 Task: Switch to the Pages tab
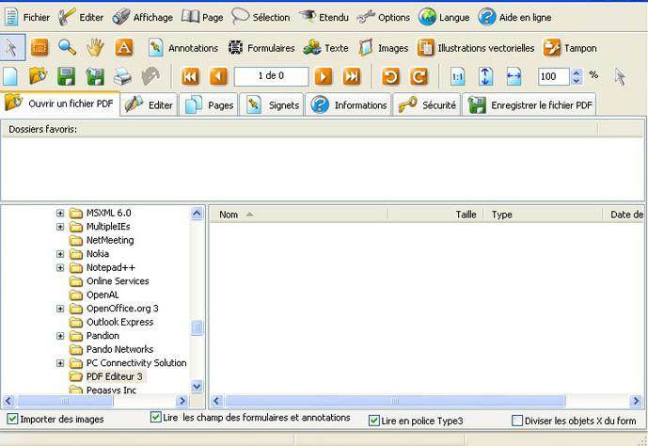(209, 105)
